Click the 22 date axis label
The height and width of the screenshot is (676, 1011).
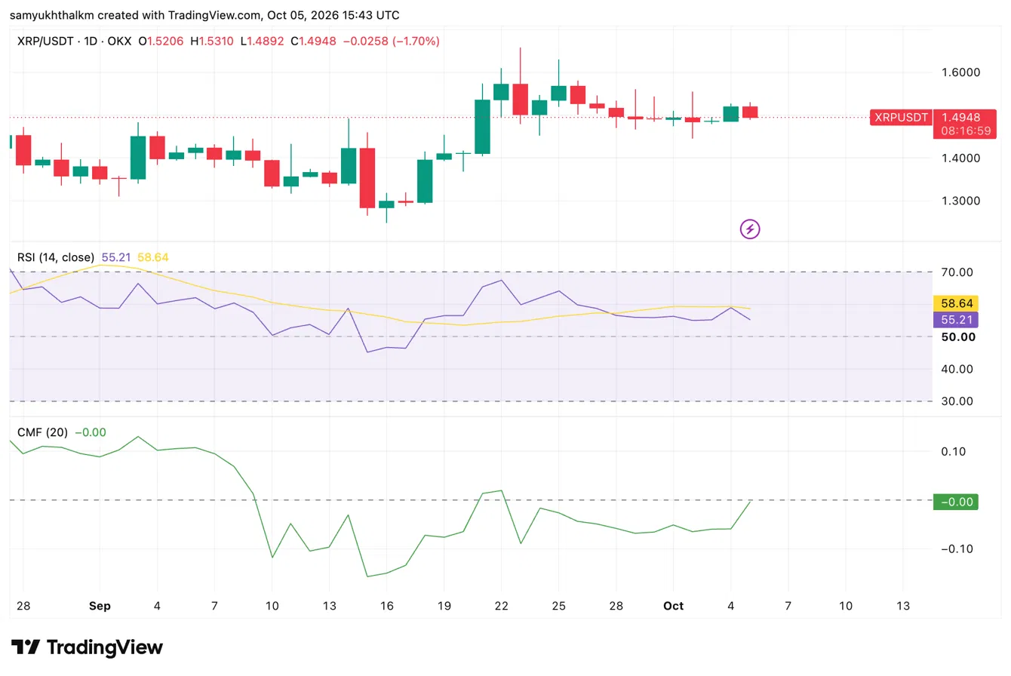pos(501,606)
